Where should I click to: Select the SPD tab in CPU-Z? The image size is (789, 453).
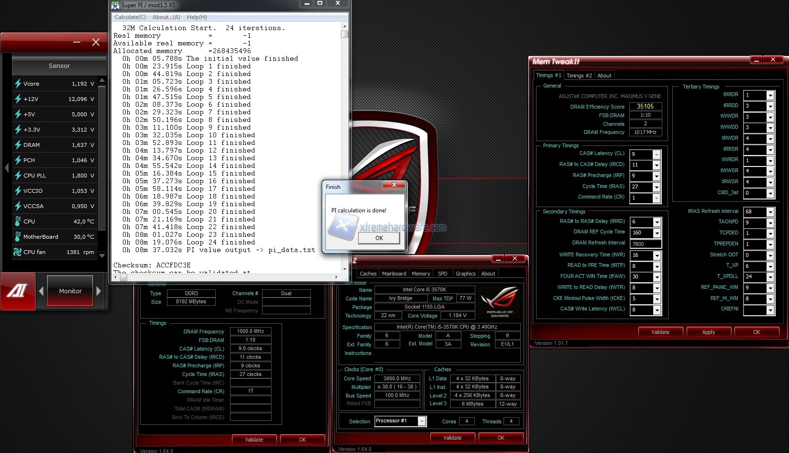[442, 274]
